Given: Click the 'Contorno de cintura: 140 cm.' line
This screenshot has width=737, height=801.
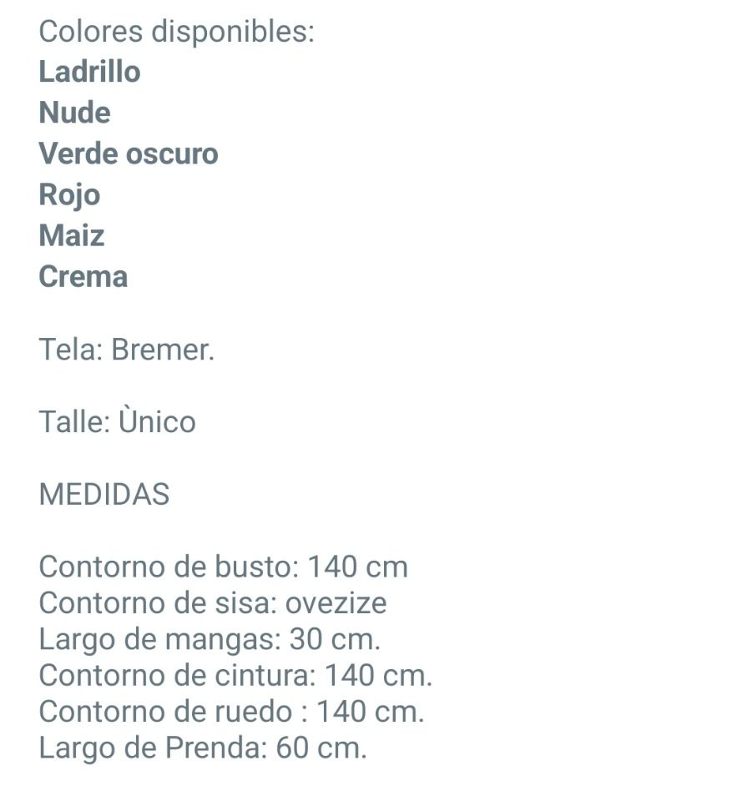Looking at the screenshot, I should tap(235, 676).
